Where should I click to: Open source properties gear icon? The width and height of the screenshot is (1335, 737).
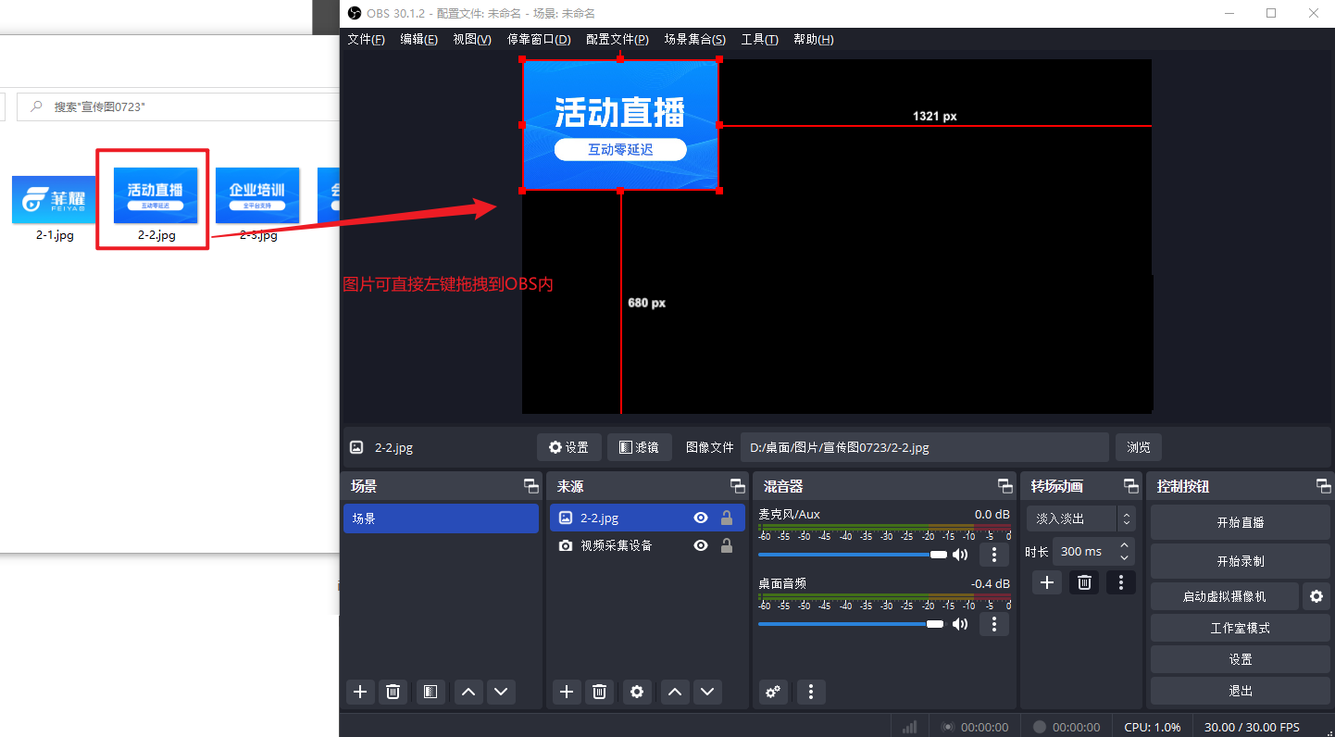tap(636, 692)
